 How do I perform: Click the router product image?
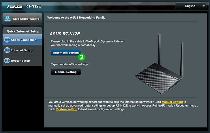pos(159,64)
